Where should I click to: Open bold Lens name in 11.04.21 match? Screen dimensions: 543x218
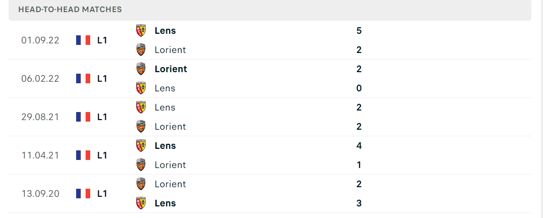coord(165,145)
